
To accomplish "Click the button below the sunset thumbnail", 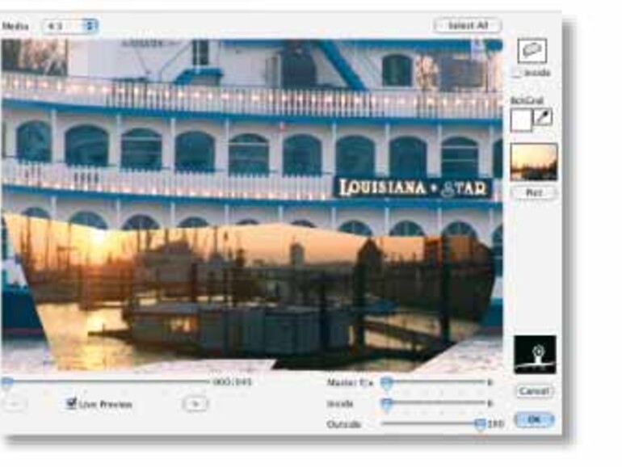I will (534, 193).
